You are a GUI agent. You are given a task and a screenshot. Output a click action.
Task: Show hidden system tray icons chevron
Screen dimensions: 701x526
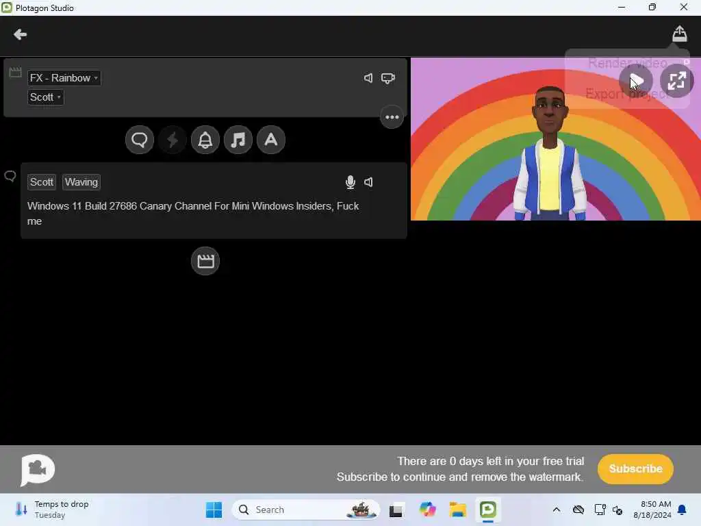pos(556,510)
